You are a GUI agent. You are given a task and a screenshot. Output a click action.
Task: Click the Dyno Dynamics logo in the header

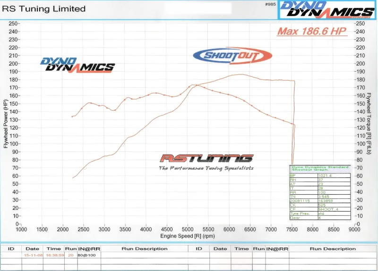(327, 9)
